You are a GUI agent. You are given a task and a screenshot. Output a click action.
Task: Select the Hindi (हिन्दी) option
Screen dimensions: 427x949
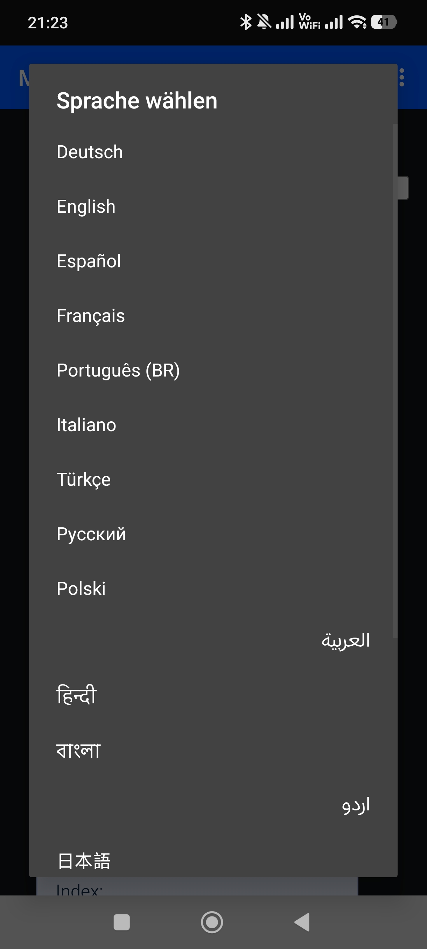(x=77, y=695)
